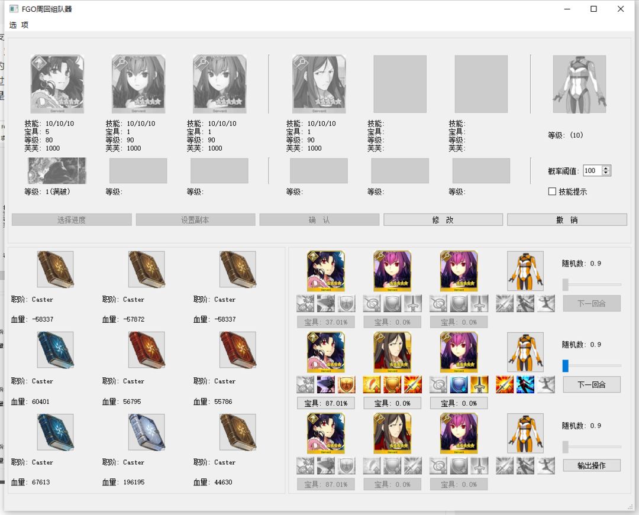Image resolution: width=639 pixels, height=515 pixels.
Task: Click the 随机数 slider in the first turn row
Action: point(592,284)
